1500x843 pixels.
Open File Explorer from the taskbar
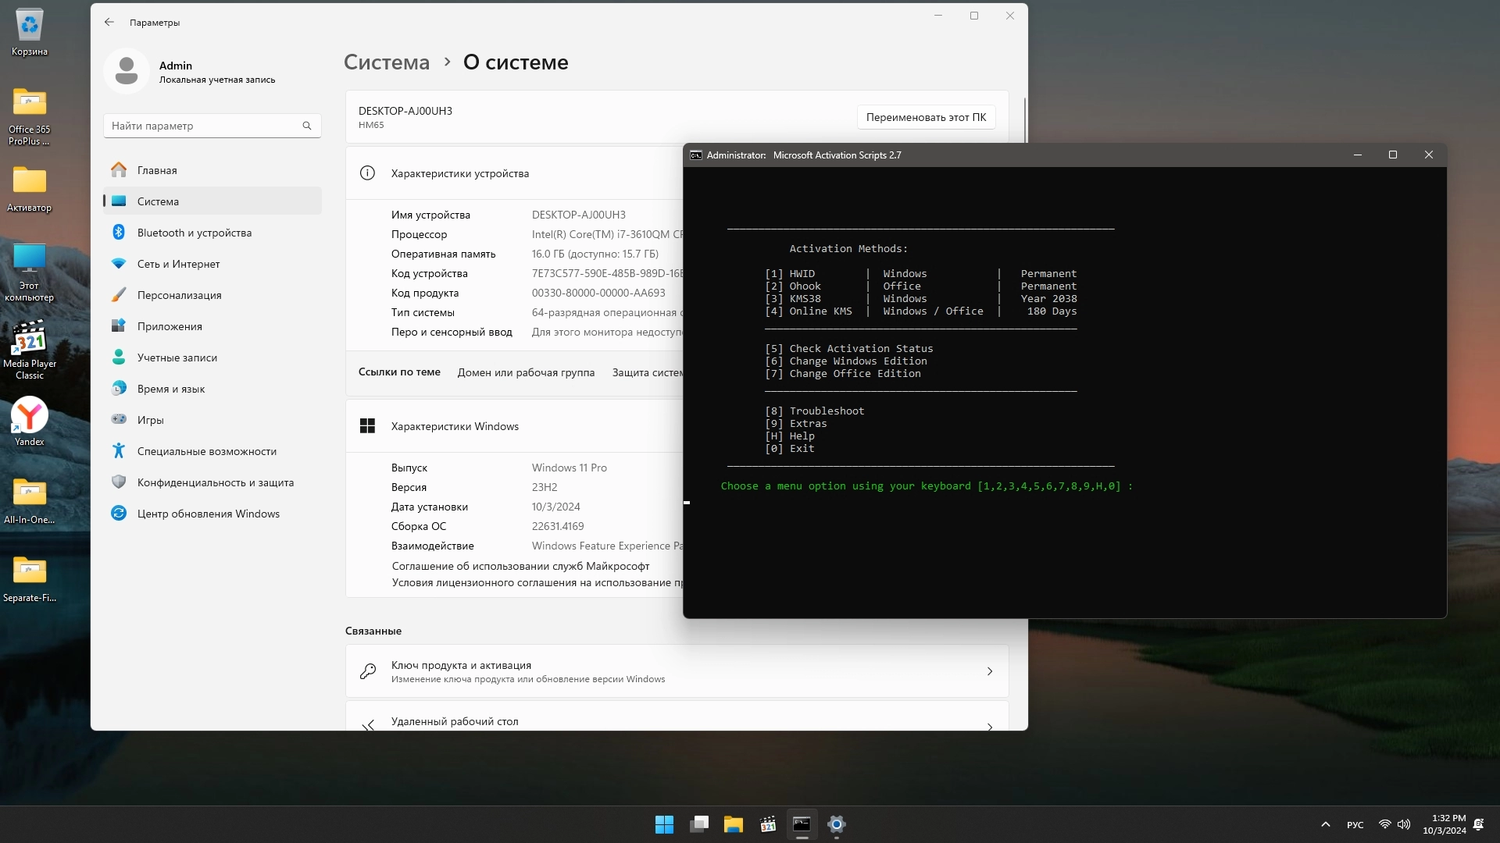pos(733,824)
